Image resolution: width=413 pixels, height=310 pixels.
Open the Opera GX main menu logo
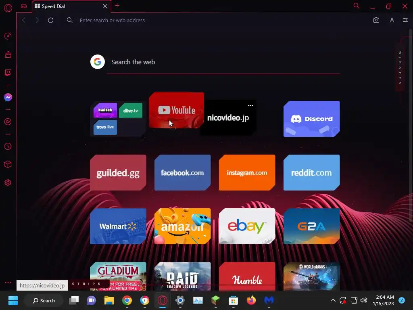pos(8,8)
